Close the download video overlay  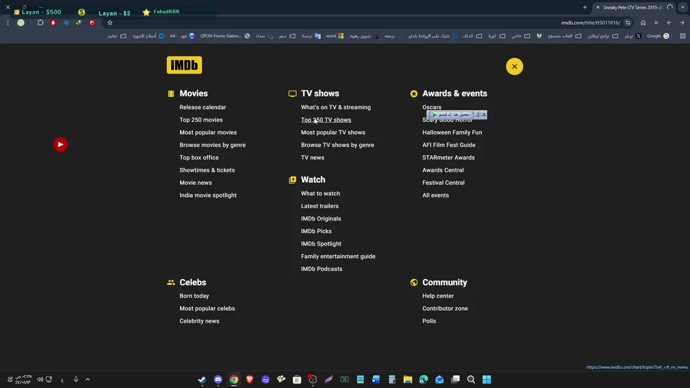[x=484, y=114]
